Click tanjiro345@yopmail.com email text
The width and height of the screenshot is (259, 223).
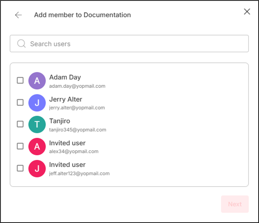pyautogui.click(x=78, y=130)
